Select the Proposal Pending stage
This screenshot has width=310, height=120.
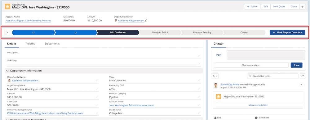click(202, 32)
